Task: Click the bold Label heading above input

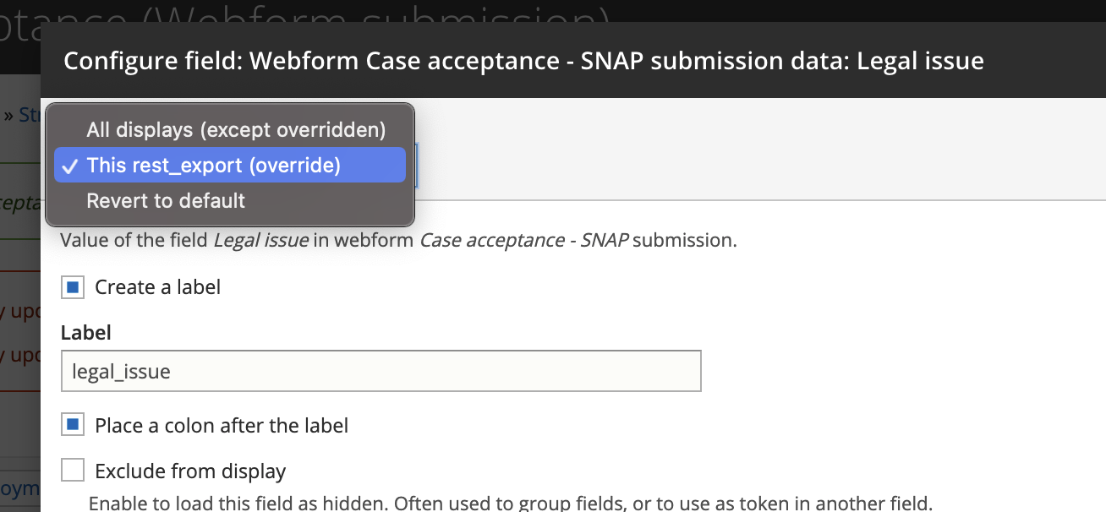Action: point(86,333)
